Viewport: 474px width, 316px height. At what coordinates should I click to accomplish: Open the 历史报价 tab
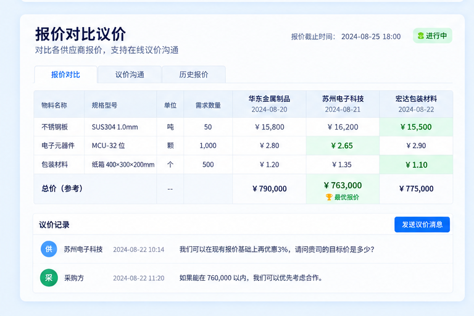194,75
